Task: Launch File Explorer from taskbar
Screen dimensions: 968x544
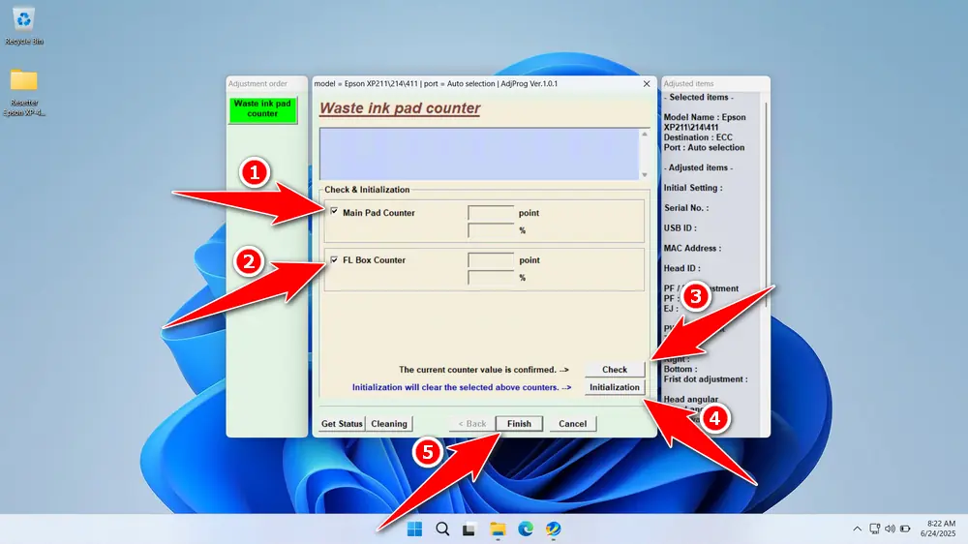Action: [498, 529]
